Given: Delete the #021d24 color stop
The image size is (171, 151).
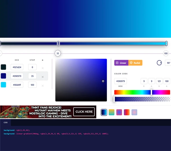Looking at the screenshot, I should pyautogui.click(x=43, y=68).
